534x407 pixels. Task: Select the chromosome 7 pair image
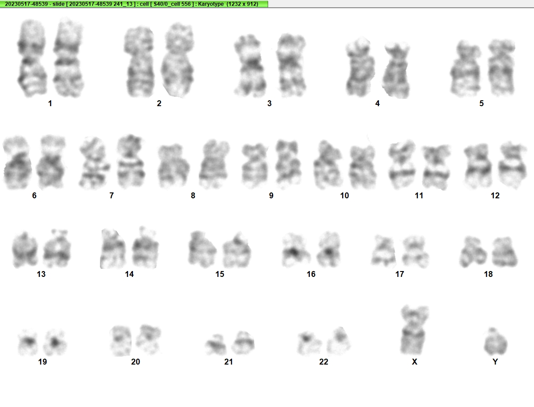(112, 162)
